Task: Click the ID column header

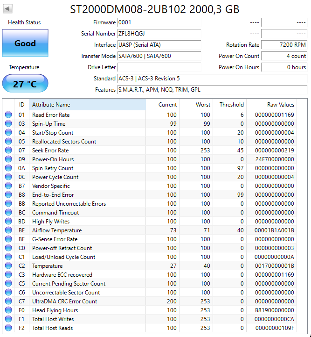Action: coord(21,105)
